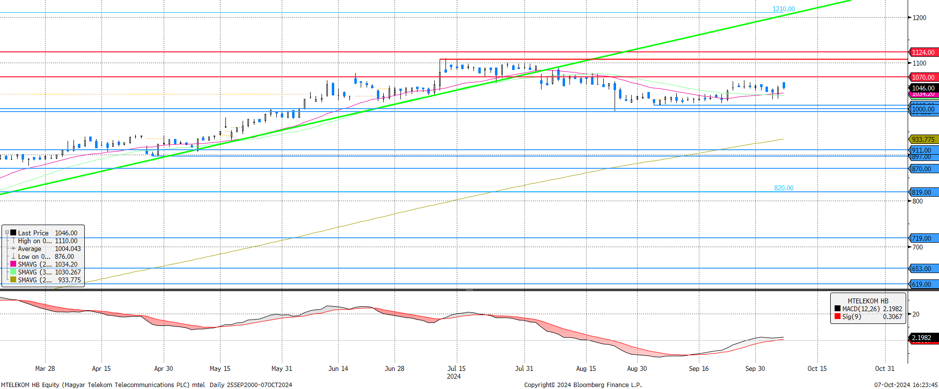Click the black Last Price legend swatch
The image size is (939, 389).
point(13,233)
